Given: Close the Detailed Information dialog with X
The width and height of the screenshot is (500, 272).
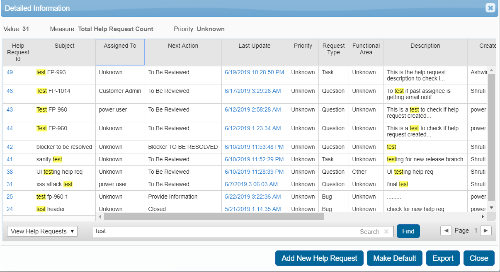Looking at the screenshot, I should (490, 8).
